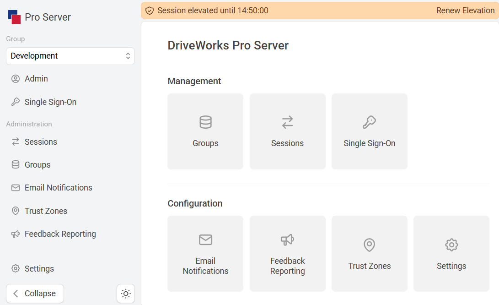
Task: Click the Single Sign-On key icon in sidebar
Action: pyautogui.click(x=15, y=102)
